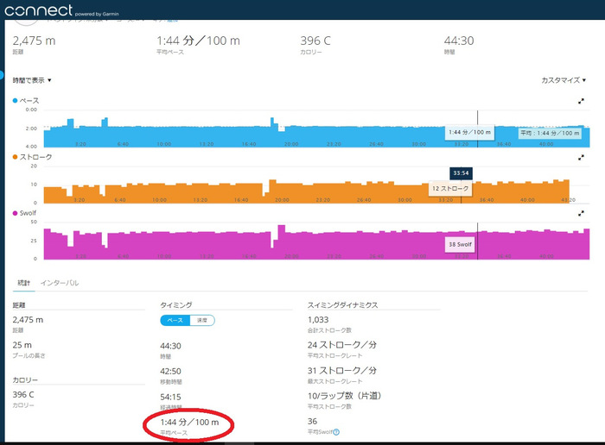Click the ペース chart title
Screen dimensions: 605x445
click(29, 101)
